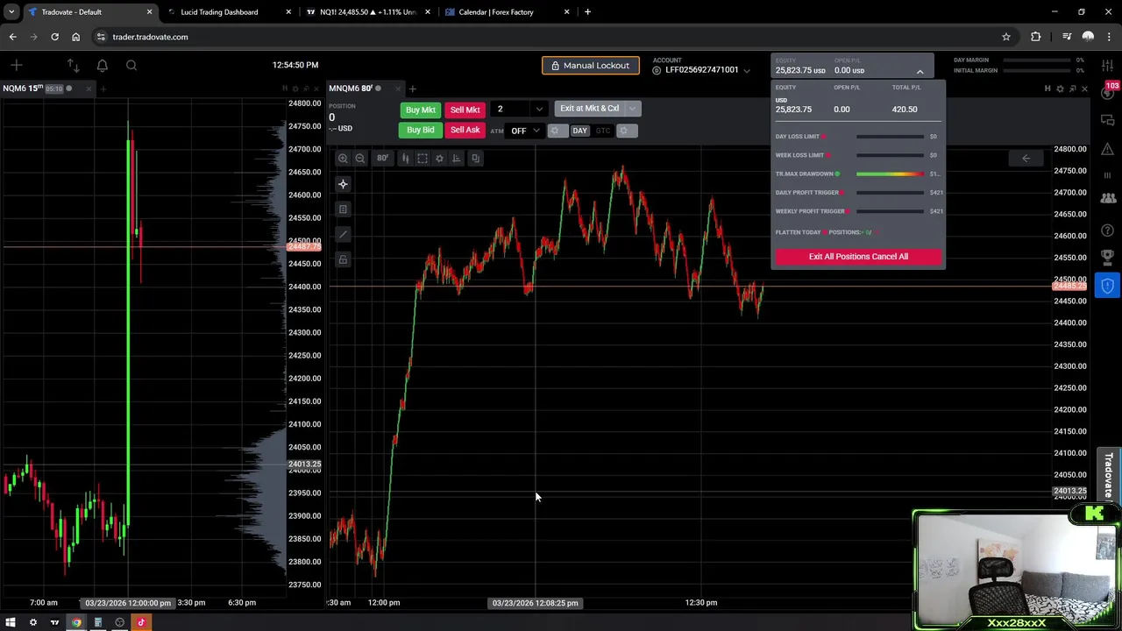Viewport: 1122px width, 631px height.
Task: Click the add module plus icon in Tradovate top bar
Action: pyautogui.click(x=17, y=65)
